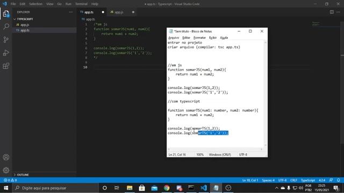Click the system clock showing 23:25
Screen dimensions: 344x193
pos(321,188)
